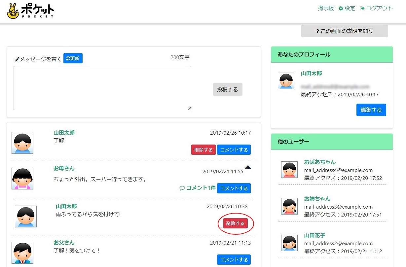This screenshot has width=406, height=267.
Task: Click 編集する in your profile panel
Action: [371, 110]
